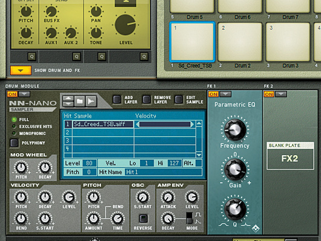Screen dimensions: 321x241
Task: Click OSC S.Start knob
Action: pos(143,197)
